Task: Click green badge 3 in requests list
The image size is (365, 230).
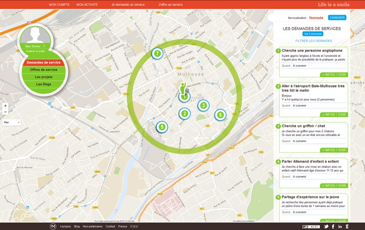Action: click(278, 126)
